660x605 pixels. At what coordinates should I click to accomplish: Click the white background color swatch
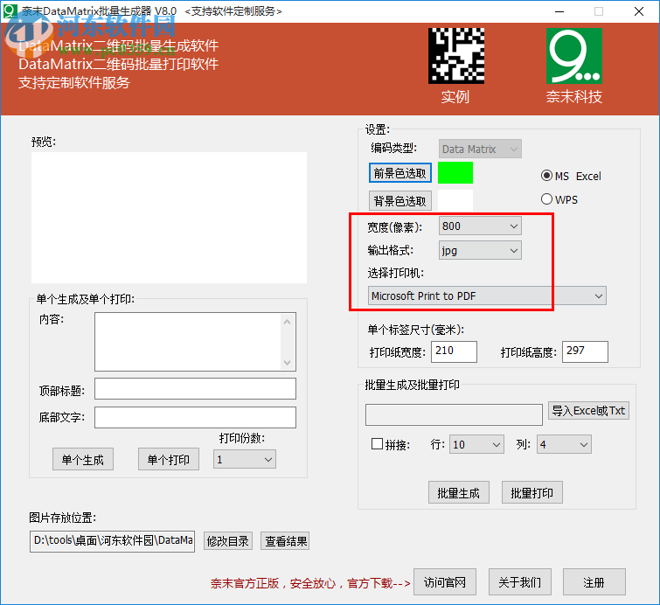pyautogui.click(x=455, y=200)
